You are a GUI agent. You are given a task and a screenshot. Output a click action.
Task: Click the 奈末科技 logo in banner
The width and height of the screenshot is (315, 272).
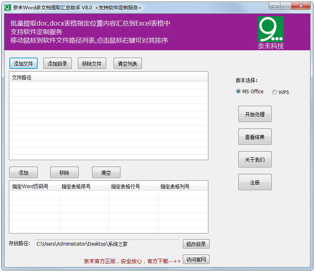click(x=270, y=32)
